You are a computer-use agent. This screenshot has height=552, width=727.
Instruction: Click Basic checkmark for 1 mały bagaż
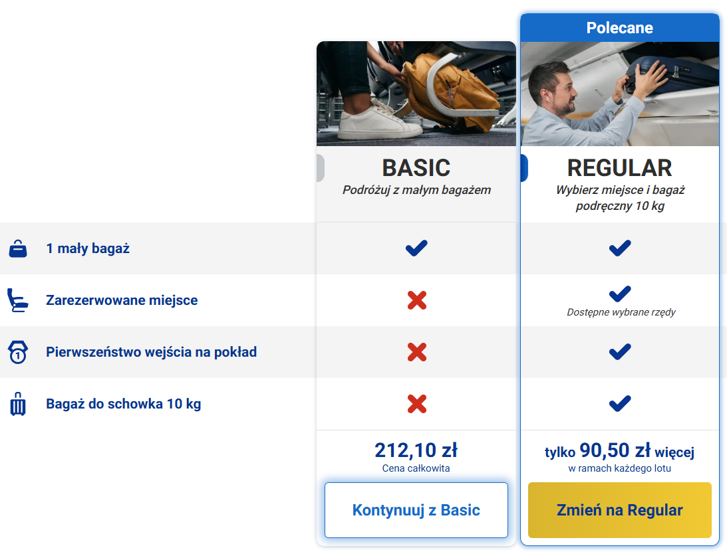coord(416,248)
